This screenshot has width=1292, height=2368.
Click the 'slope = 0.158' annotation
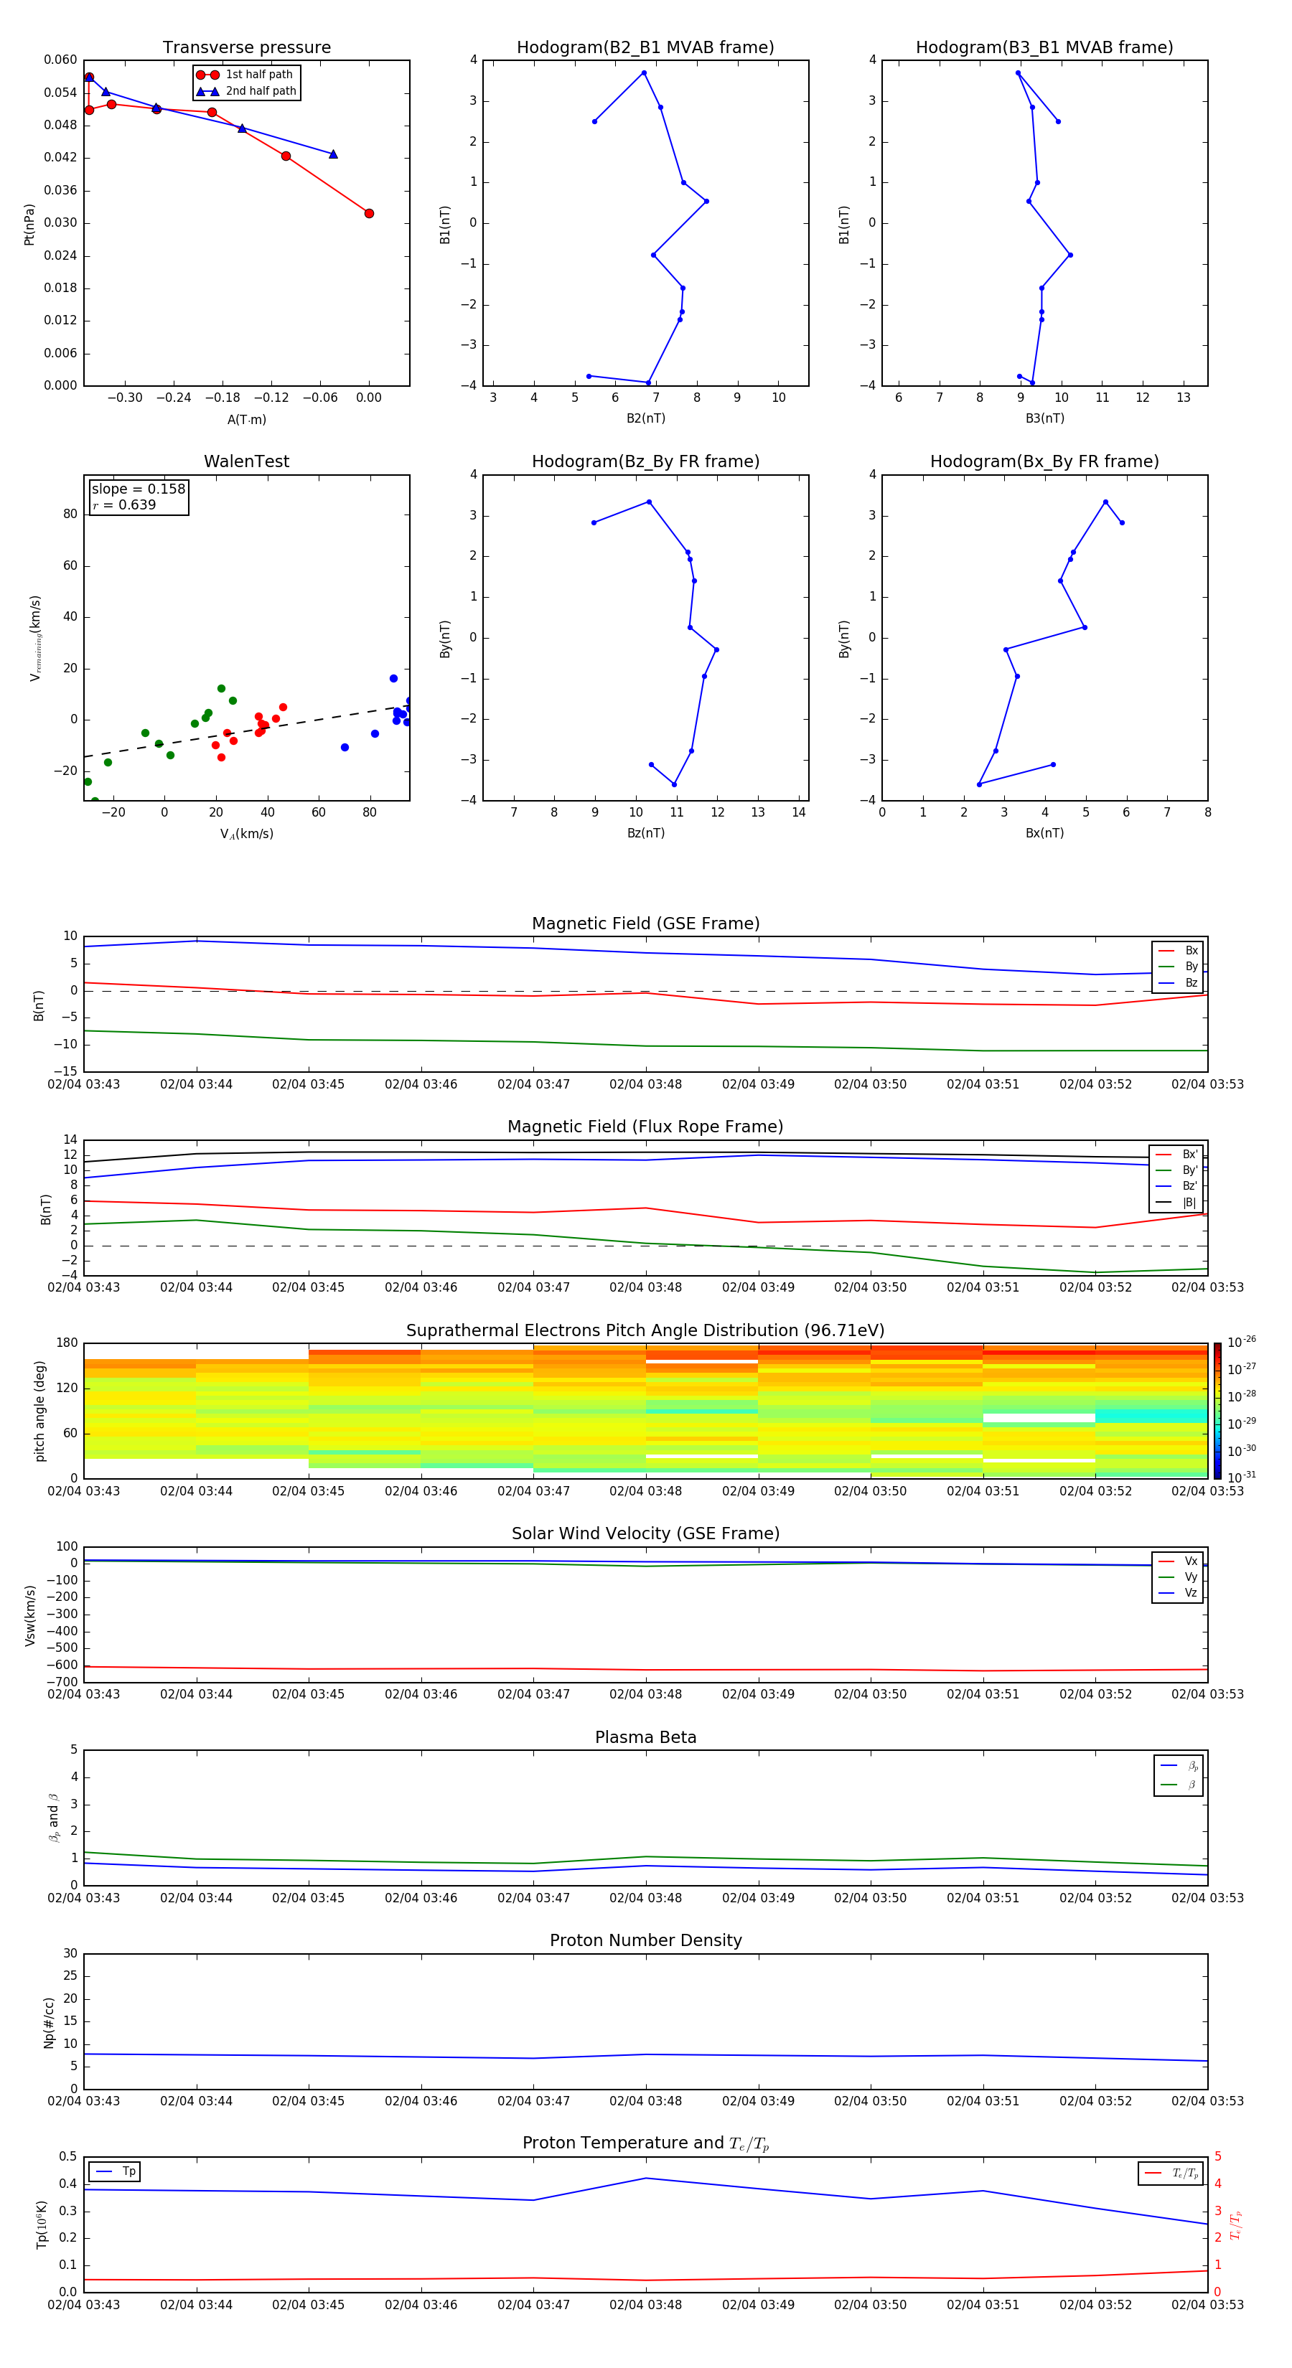pos(138,489)
